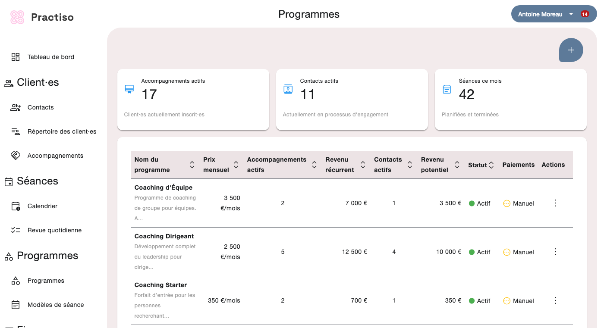Sort the table by Prix mensuel

pos(236,165)
